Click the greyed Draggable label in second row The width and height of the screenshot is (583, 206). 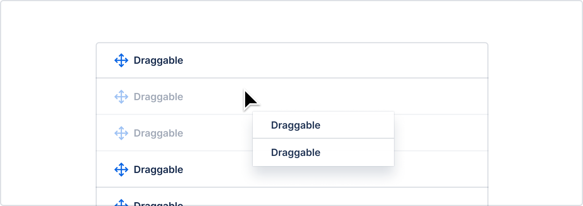pyautogui.click(x=158, y=97)
